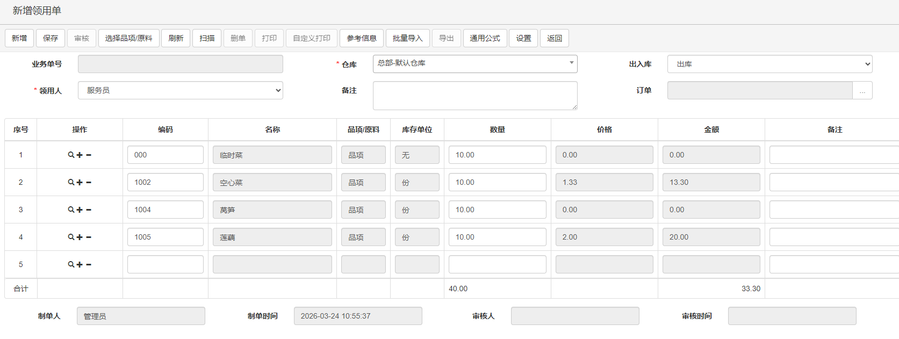Image resolution: width=899 pixels, height=339 pixels.
Task: Open search icon for row 2
Action: (x=71, y=182)
